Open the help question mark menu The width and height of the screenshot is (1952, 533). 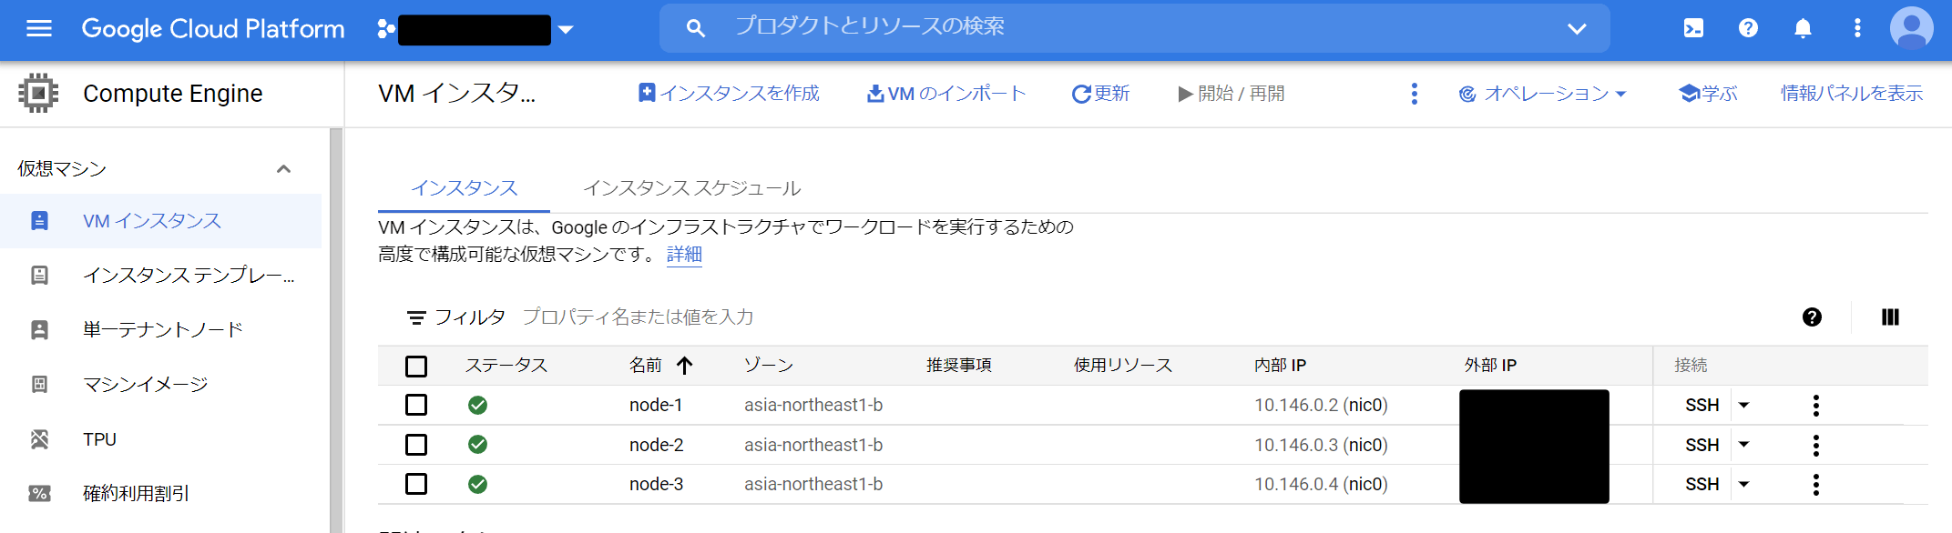[x=1748, y=28]
